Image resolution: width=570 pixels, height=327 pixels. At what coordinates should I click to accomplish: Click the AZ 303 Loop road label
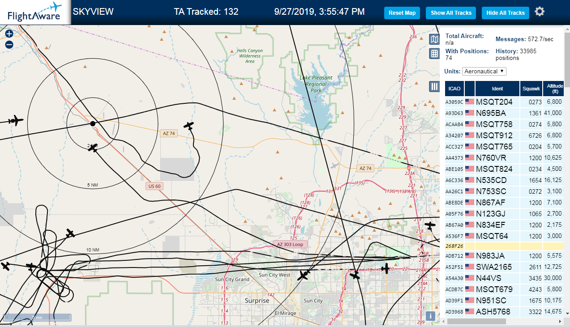(290, 244)
